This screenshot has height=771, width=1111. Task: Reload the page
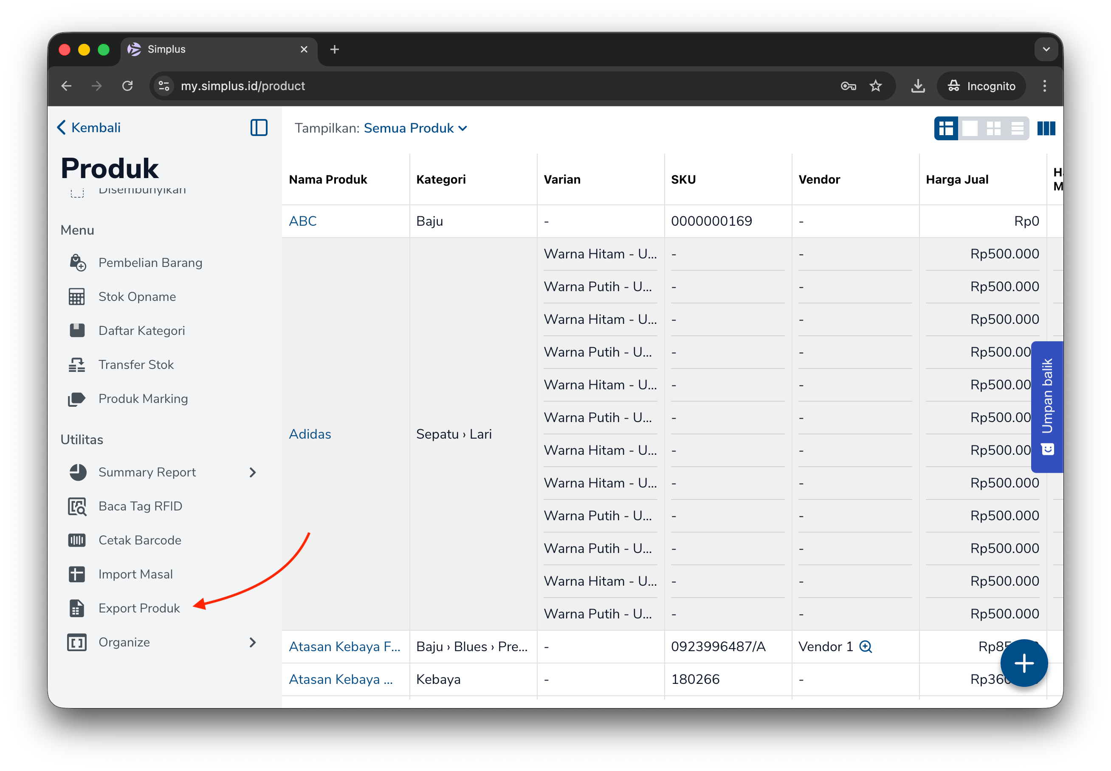tap(127, 86)
